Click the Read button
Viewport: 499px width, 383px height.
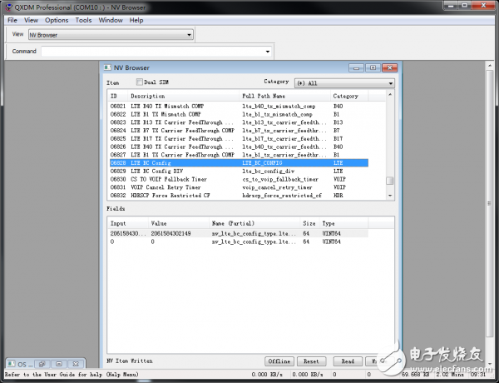[348, 361]
